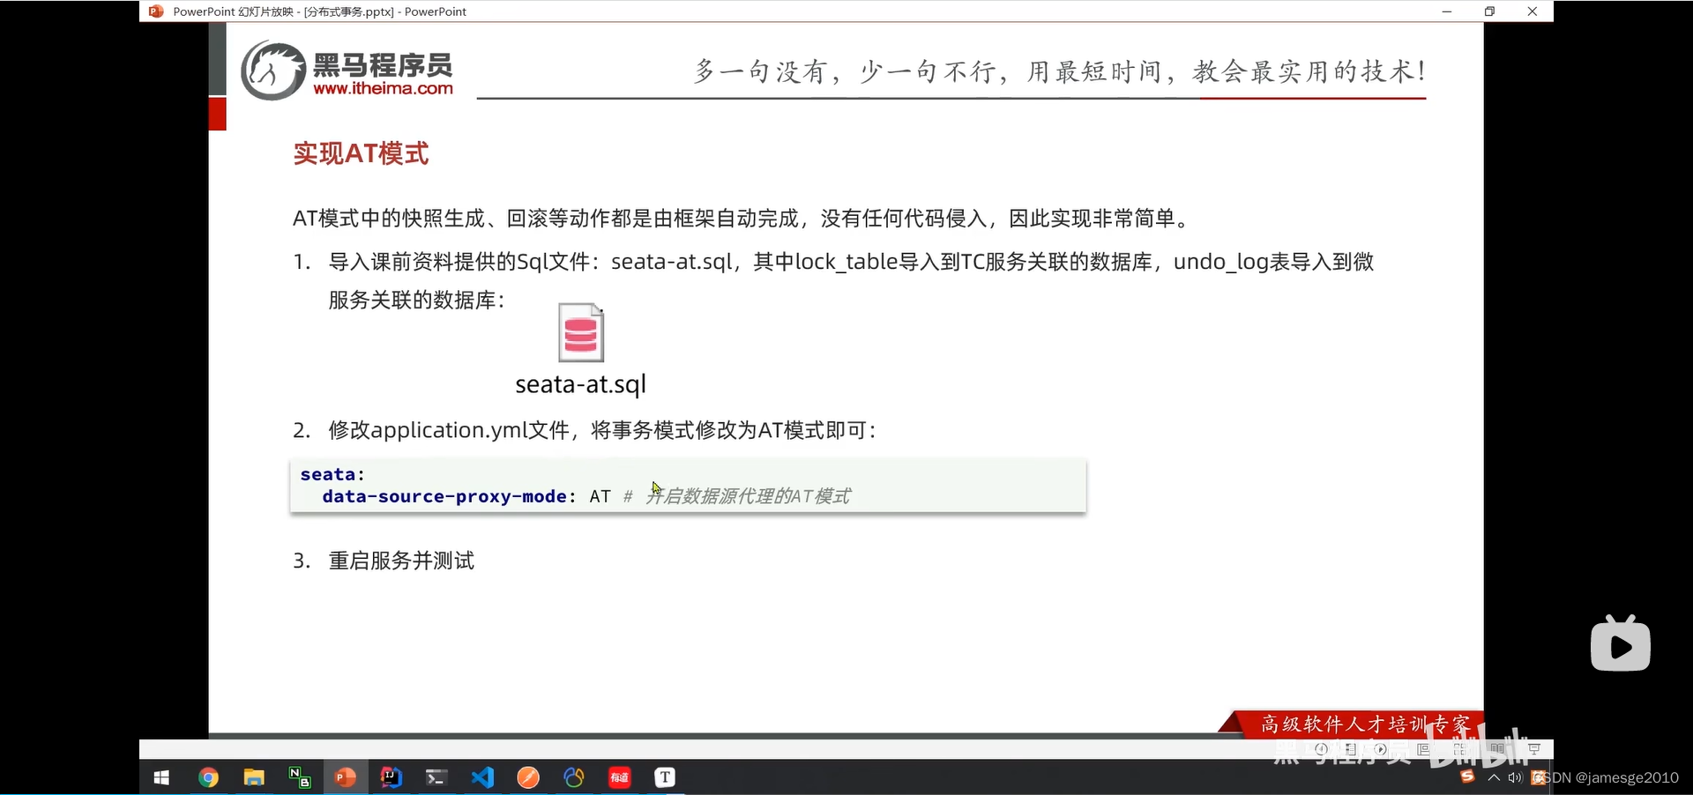The width and height of the screenshot is (1693, 795).
Task: Click the PowerPoint logo in the title bar
Action: [x=156, y=11]
